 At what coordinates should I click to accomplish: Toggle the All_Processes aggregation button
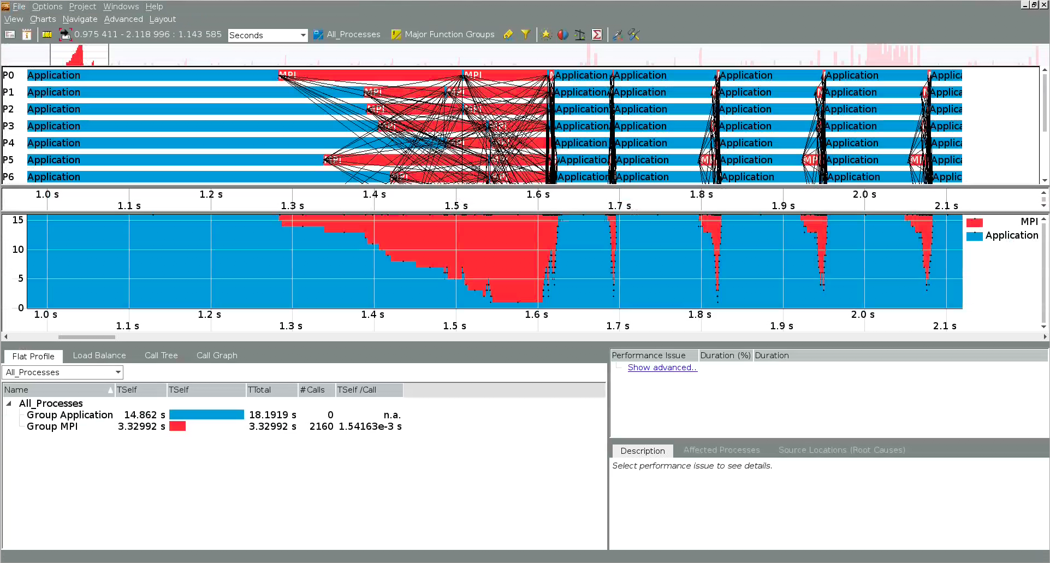click(347, 34)
